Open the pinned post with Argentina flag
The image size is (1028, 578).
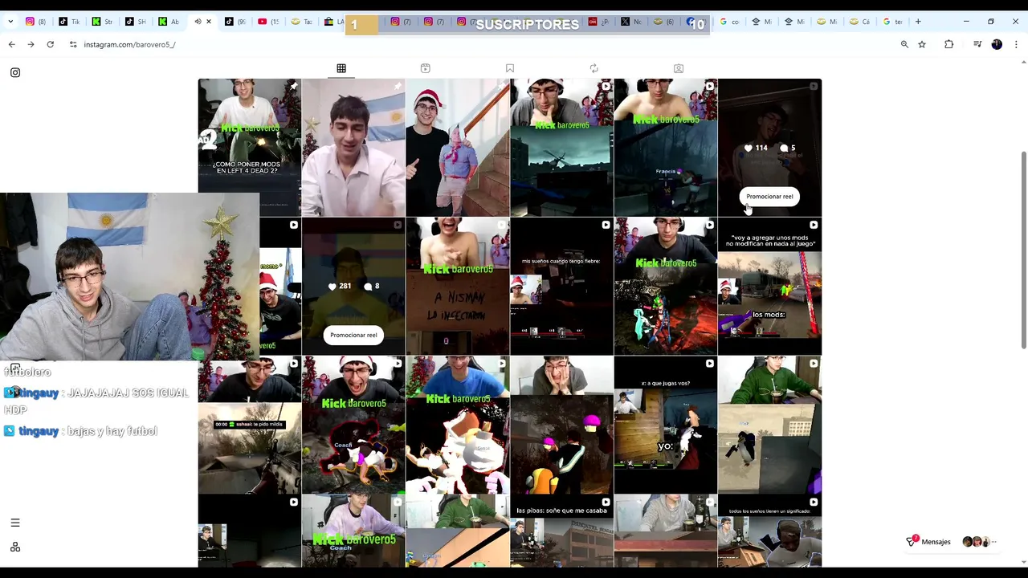[x=353, y=147]
